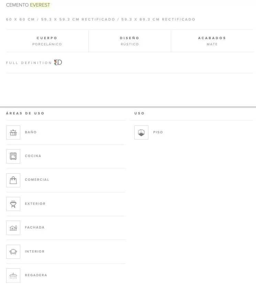This screenshot has width=256, height=289.
Task: Select the Fachada area label
Action: coord(35,227)
